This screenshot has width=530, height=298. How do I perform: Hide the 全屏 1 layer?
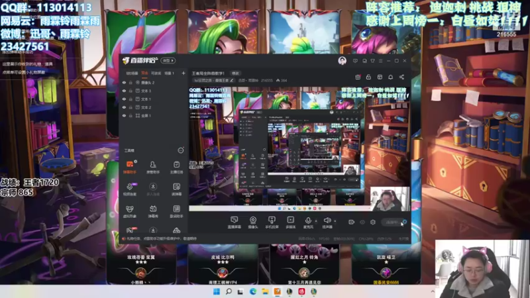click(x=124, y=115)
